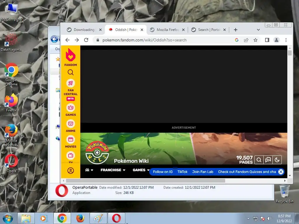The image size is (299, 224).
Task: Select the Oddish Pokémon tab
Action: point(126,30)
